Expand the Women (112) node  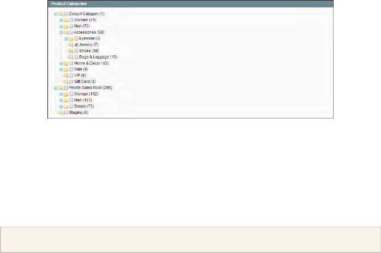pyautogui.click(x=61, y=94)
